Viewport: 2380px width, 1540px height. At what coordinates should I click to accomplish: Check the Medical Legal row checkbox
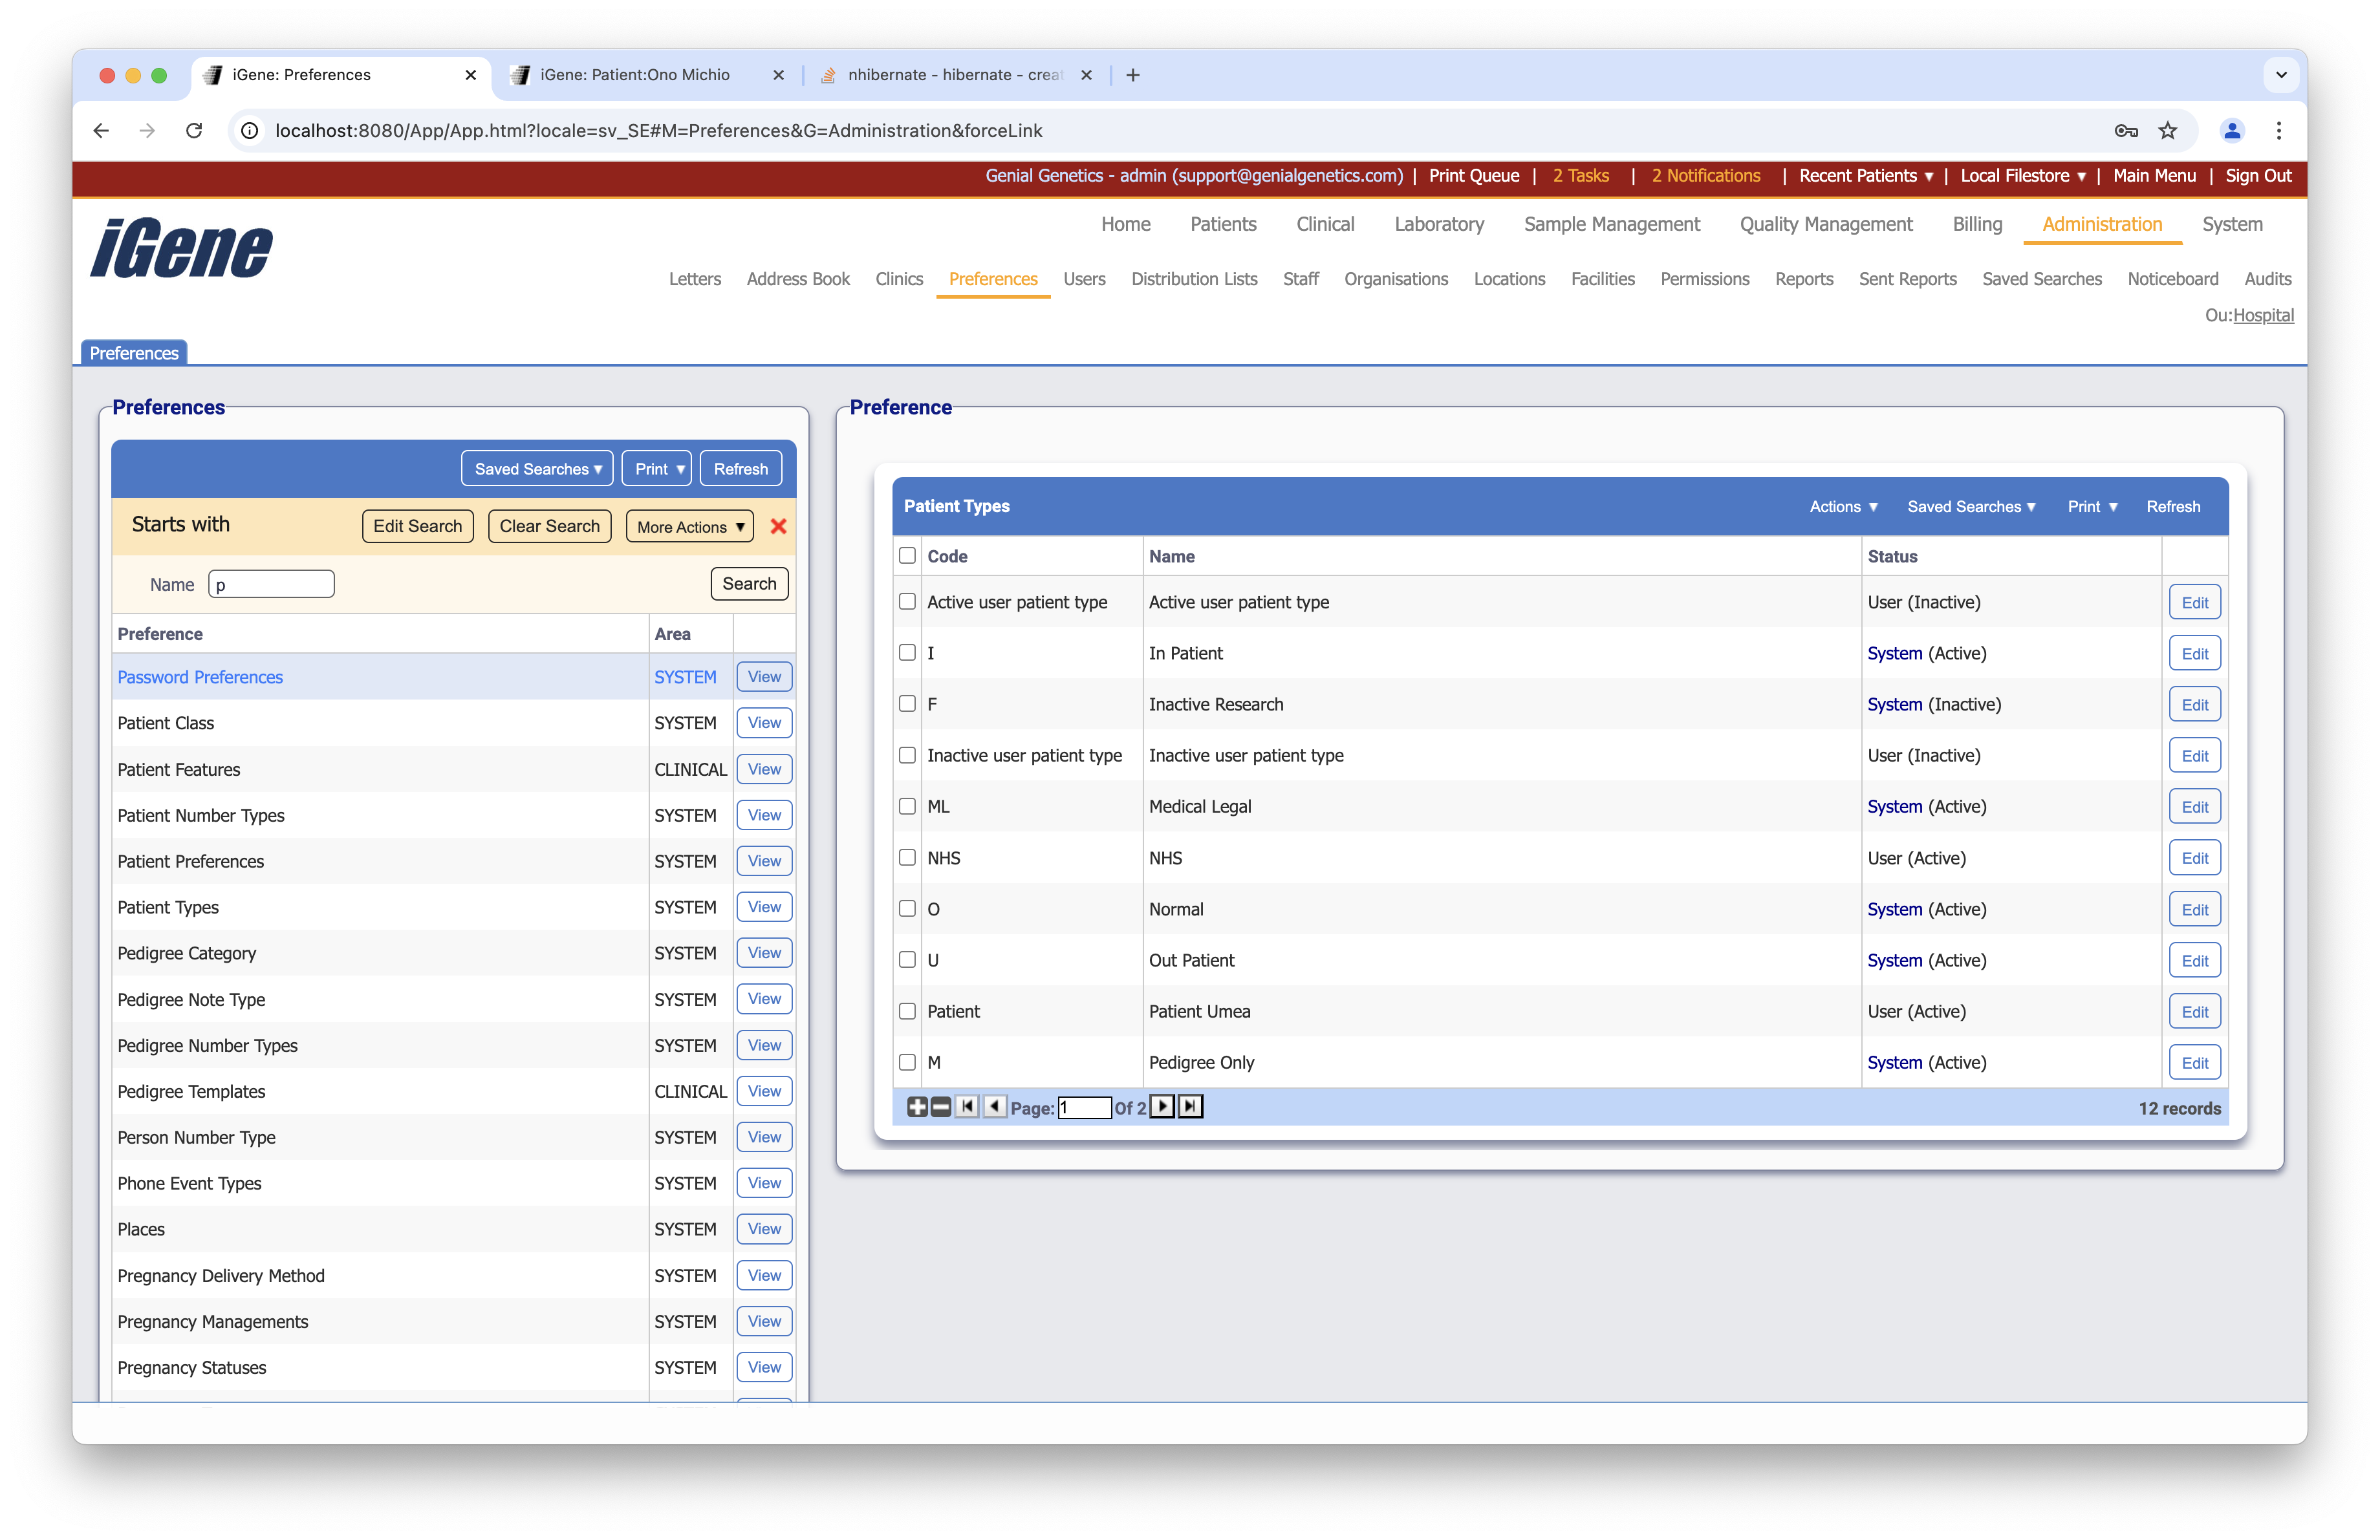[x=907, y=806]
